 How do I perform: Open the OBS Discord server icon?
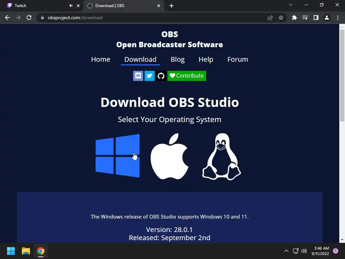pos(138,76)
